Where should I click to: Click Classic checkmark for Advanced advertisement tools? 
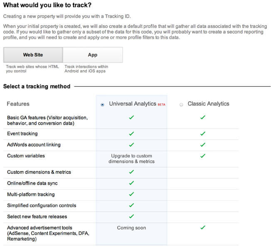(x=203, y=227)
